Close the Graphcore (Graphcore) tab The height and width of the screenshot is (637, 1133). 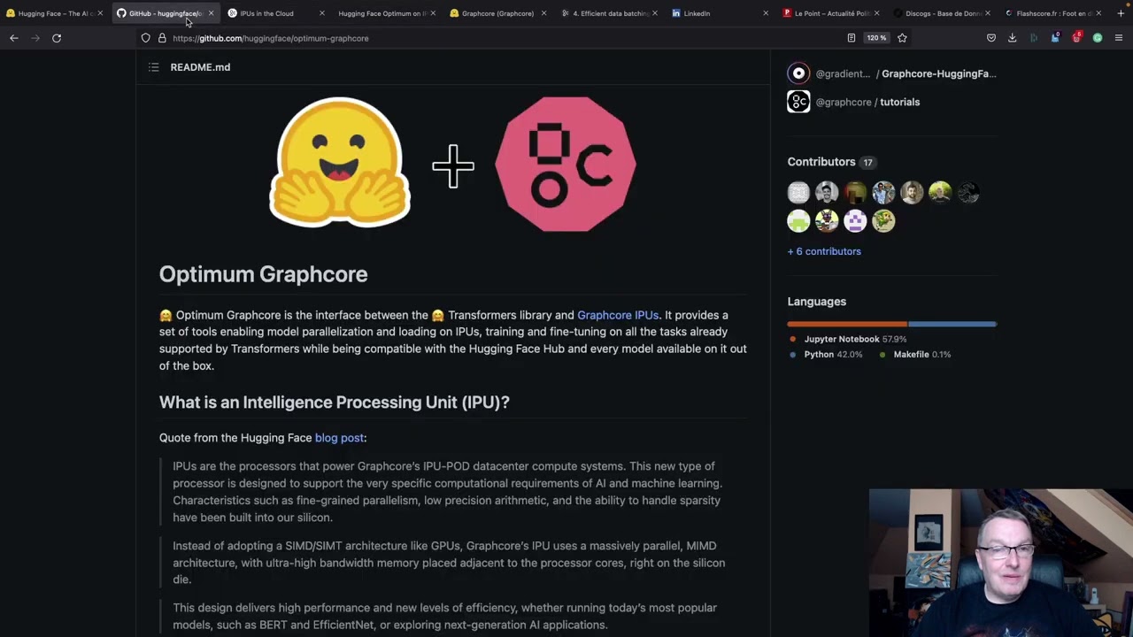pyautogui.click(x=543, y=13)
